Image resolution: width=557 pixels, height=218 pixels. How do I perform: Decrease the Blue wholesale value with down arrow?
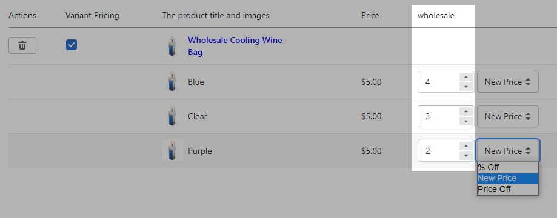point(466,87)
